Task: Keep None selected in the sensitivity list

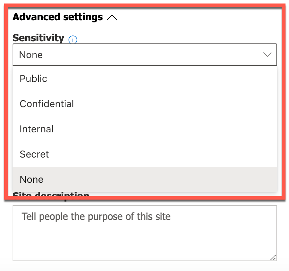Action: coord(31,180)
